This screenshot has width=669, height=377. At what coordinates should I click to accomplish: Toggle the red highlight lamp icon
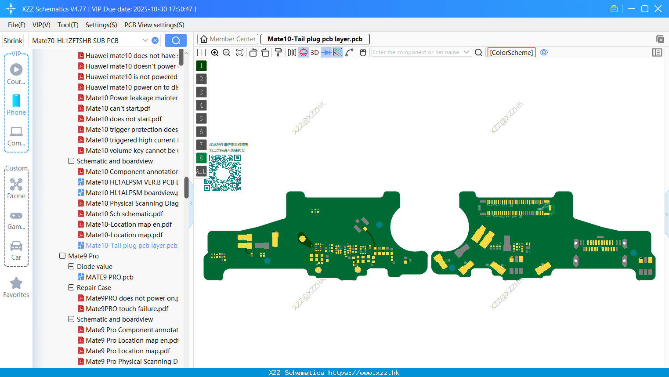(x=304, y=52)
